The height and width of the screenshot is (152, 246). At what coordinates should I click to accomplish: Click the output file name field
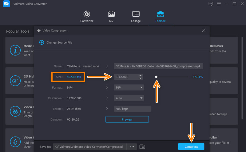158,66
